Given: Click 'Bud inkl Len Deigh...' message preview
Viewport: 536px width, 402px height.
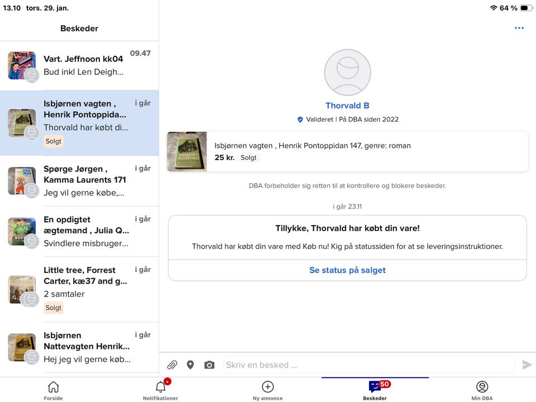Looking at the screenshot, I should [83, 72].
